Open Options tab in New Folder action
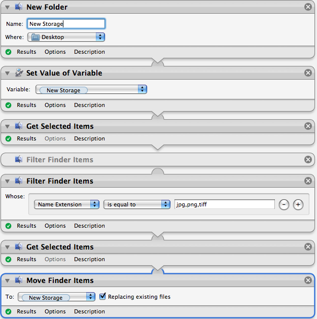Viewport: 317px width, 319px height. point(55,52)
